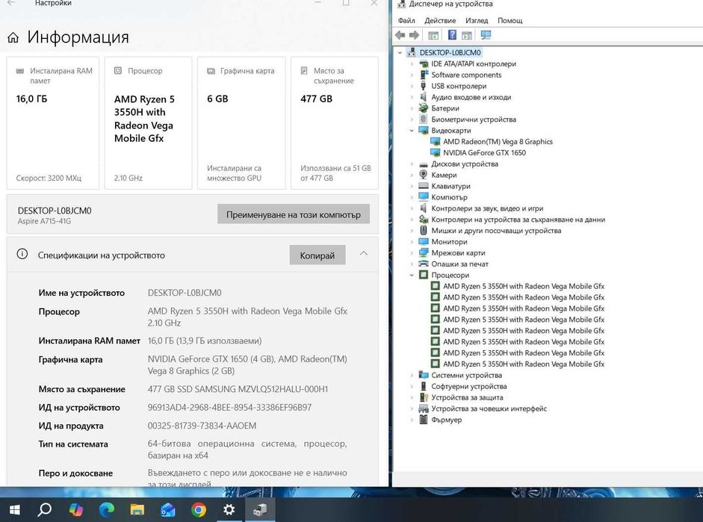Launch Copilot from the taskbar
The image size is (703, 522).
75,510
